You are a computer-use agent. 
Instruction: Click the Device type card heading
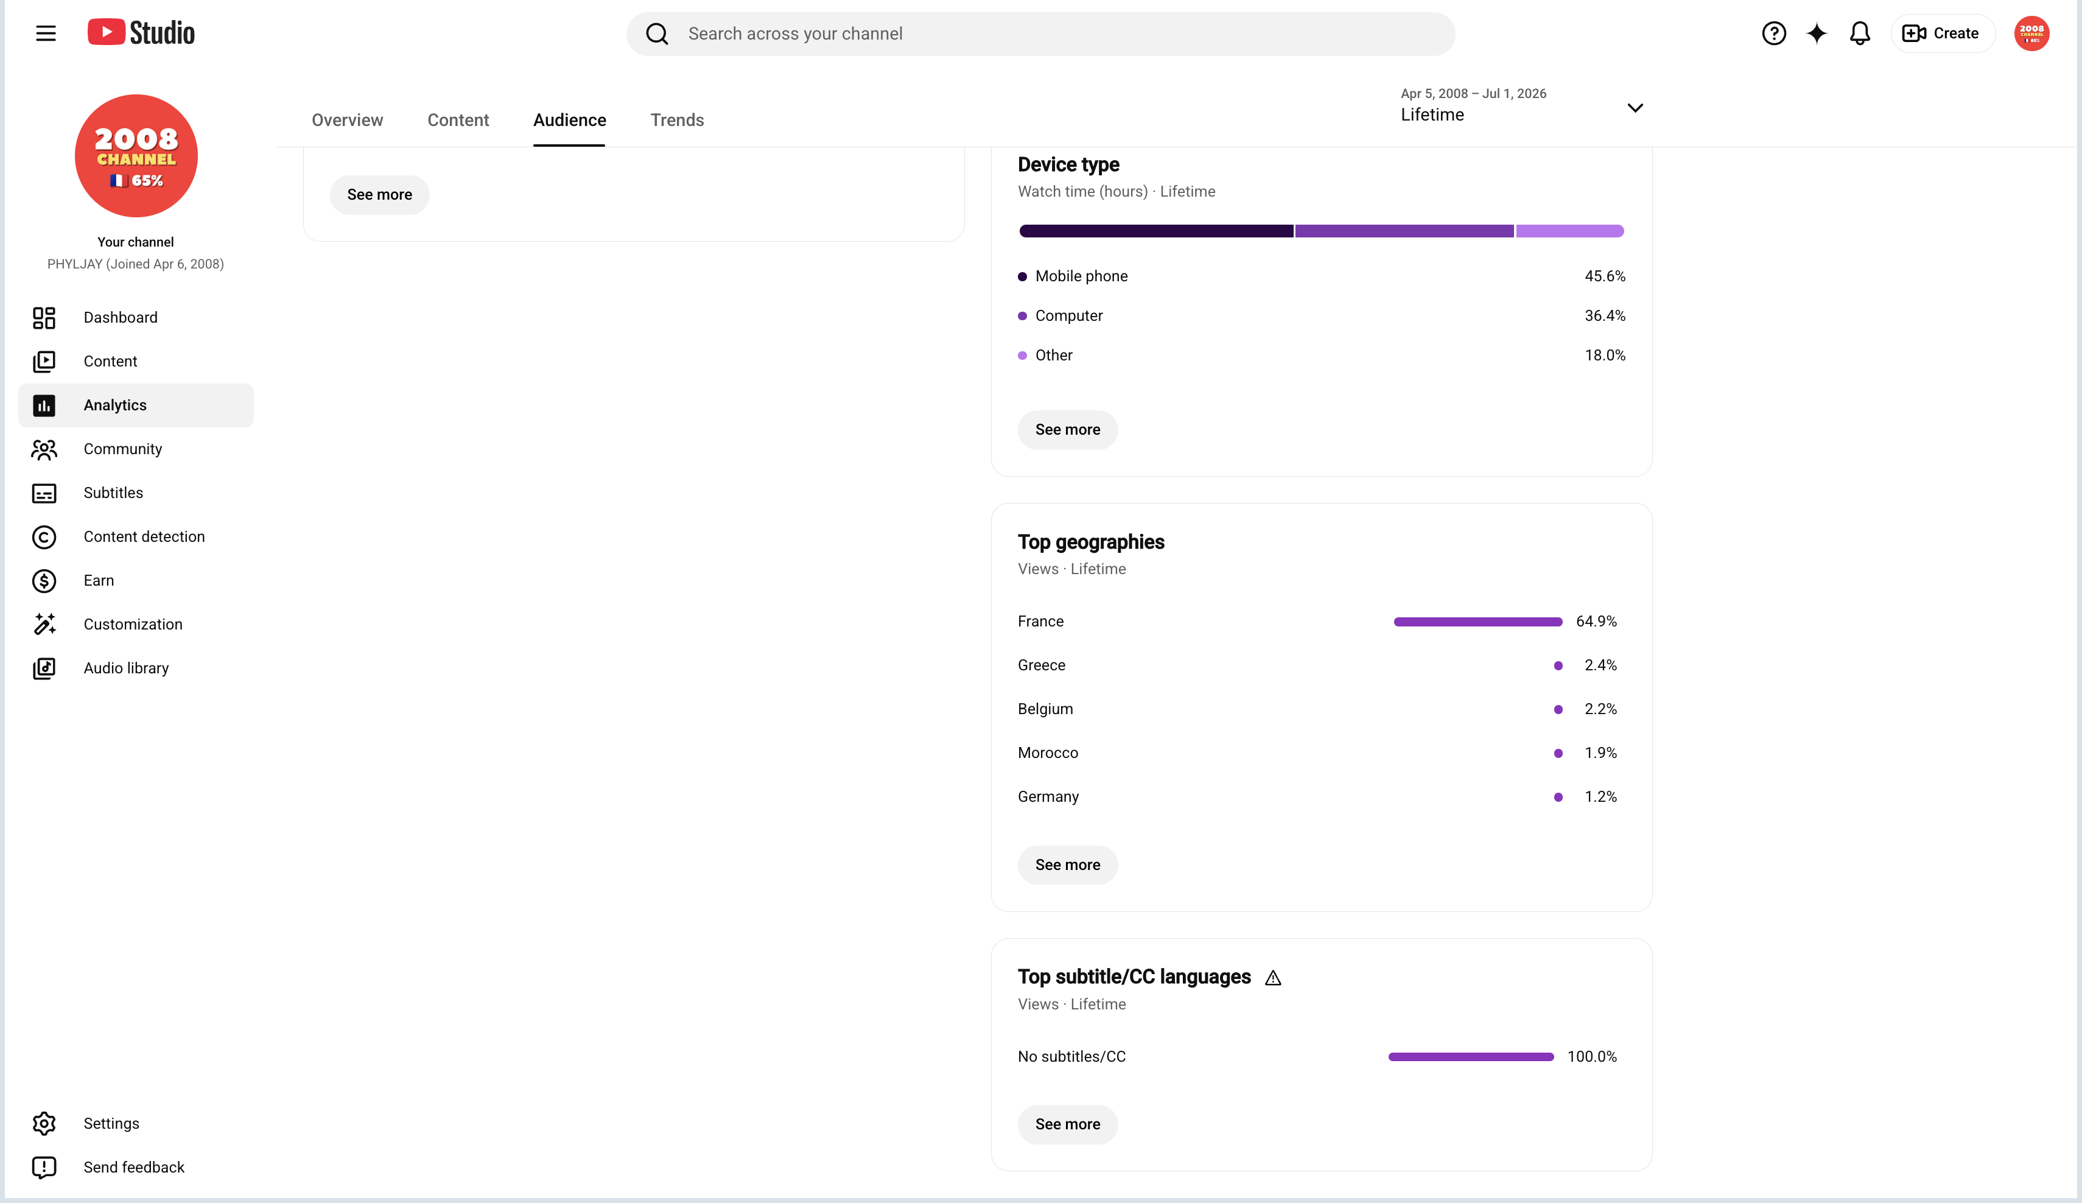1068,164
